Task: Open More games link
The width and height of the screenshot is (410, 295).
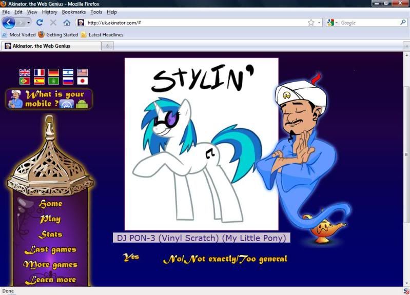Action: pos(50,265)
